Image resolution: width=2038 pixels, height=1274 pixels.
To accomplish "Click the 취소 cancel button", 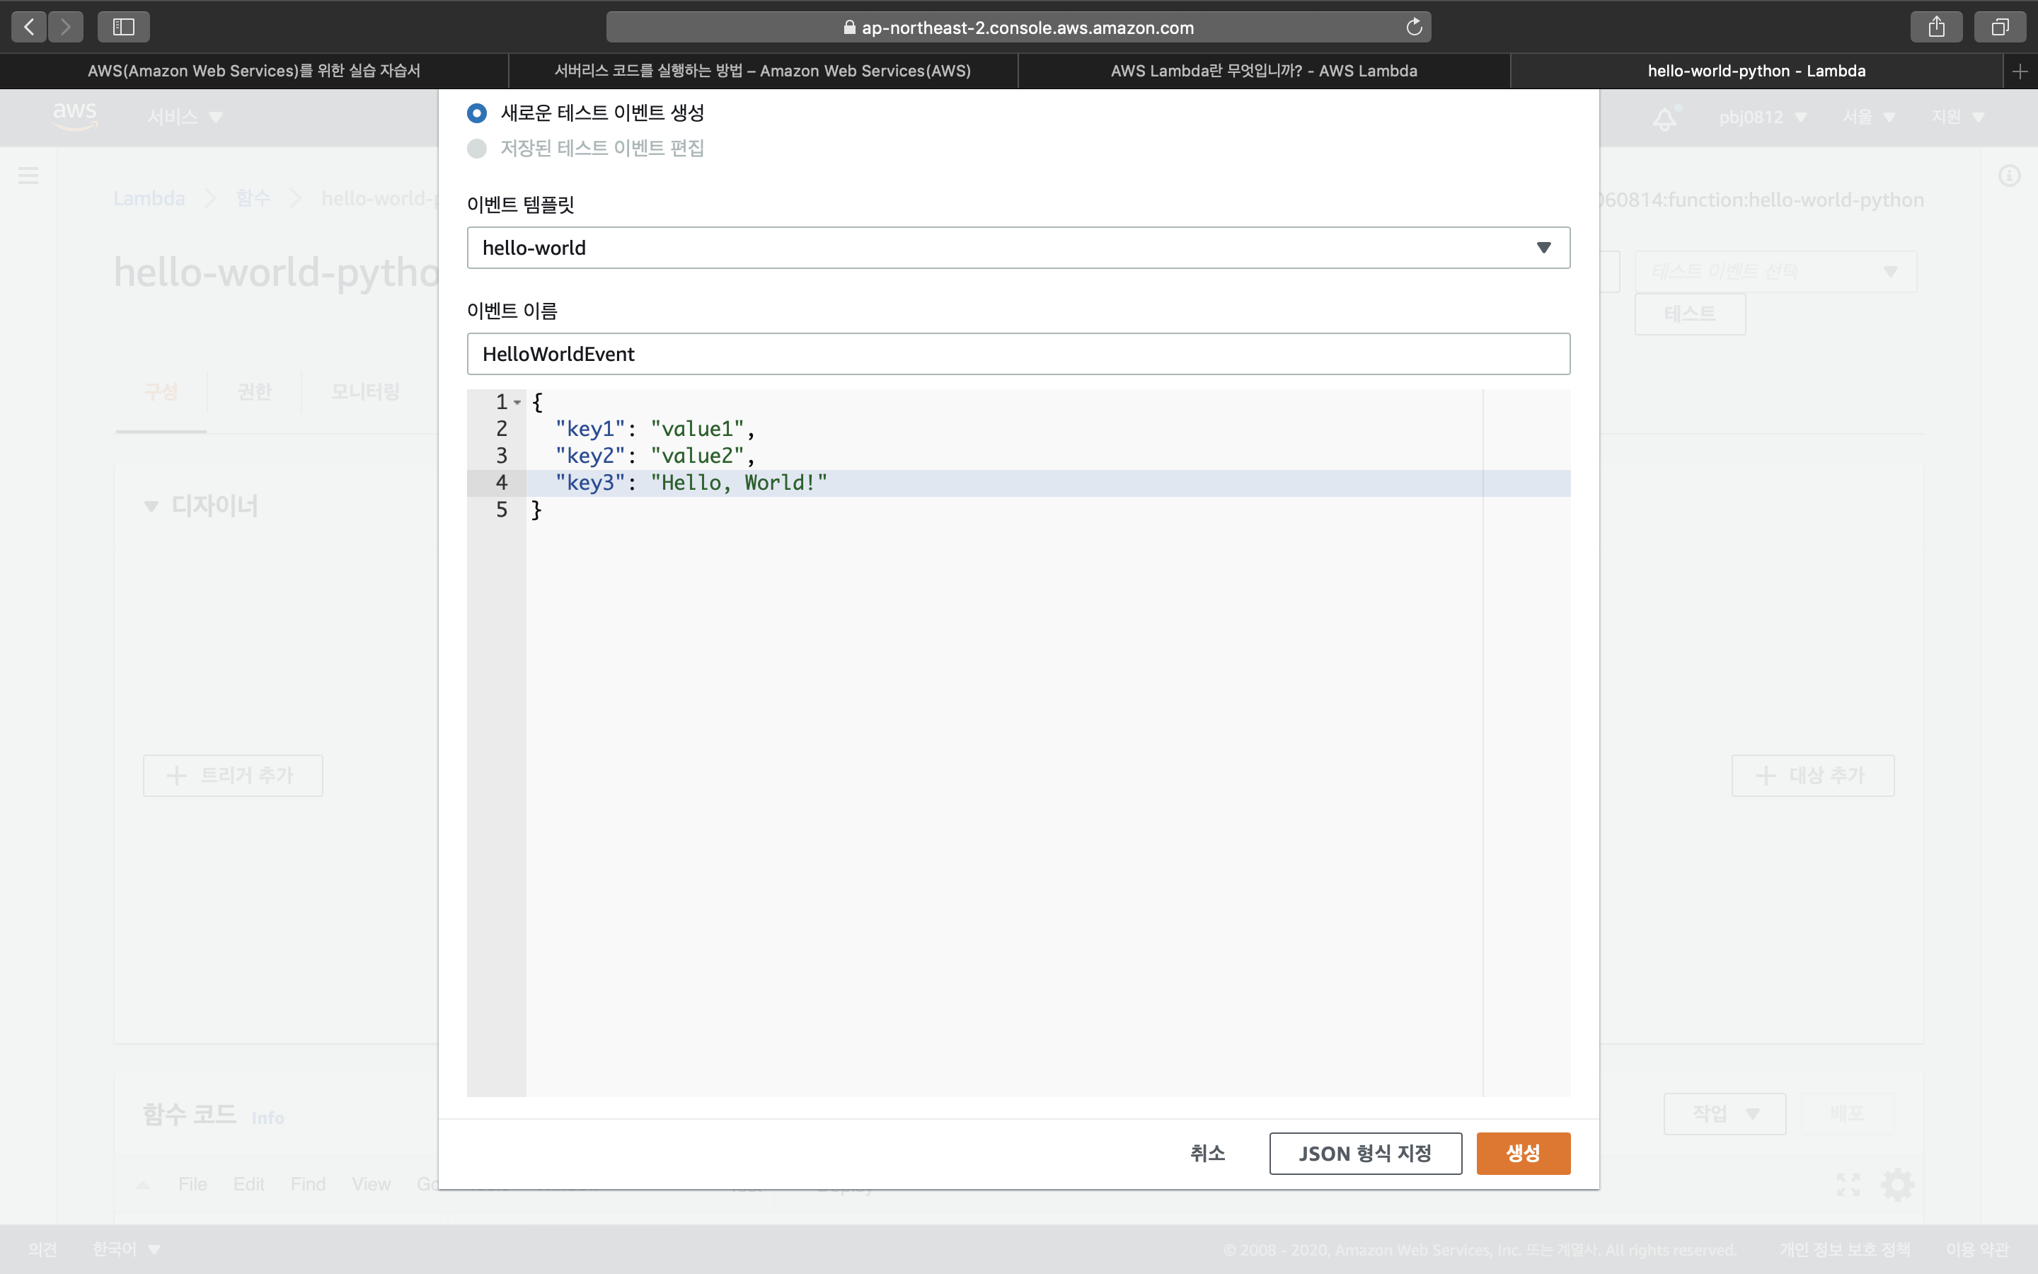I will 1207,1153.
